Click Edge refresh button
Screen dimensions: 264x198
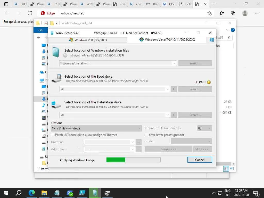tap(30, 13)
